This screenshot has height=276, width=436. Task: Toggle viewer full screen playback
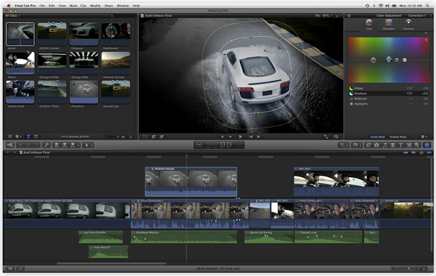click(326, 137)
